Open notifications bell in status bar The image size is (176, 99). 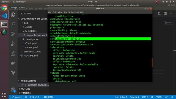coord(172,97)
